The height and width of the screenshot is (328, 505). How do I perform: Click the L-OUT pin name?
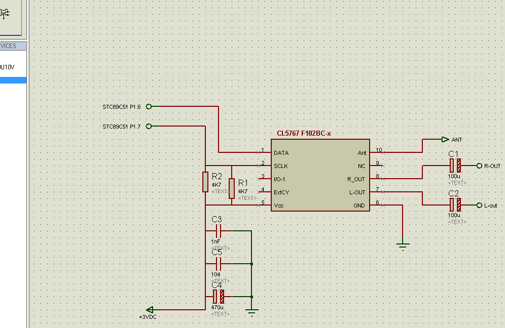[357, 192]
